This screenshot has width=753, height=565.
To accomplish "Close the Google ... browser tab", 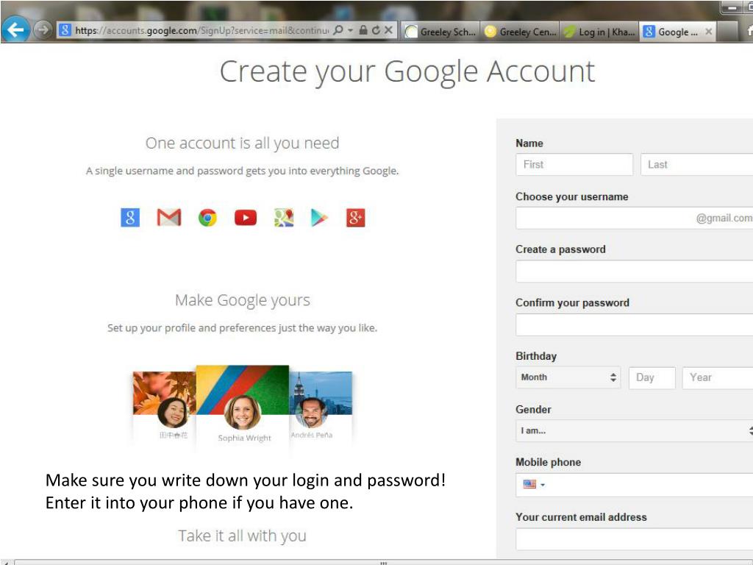I will (708, 32).
